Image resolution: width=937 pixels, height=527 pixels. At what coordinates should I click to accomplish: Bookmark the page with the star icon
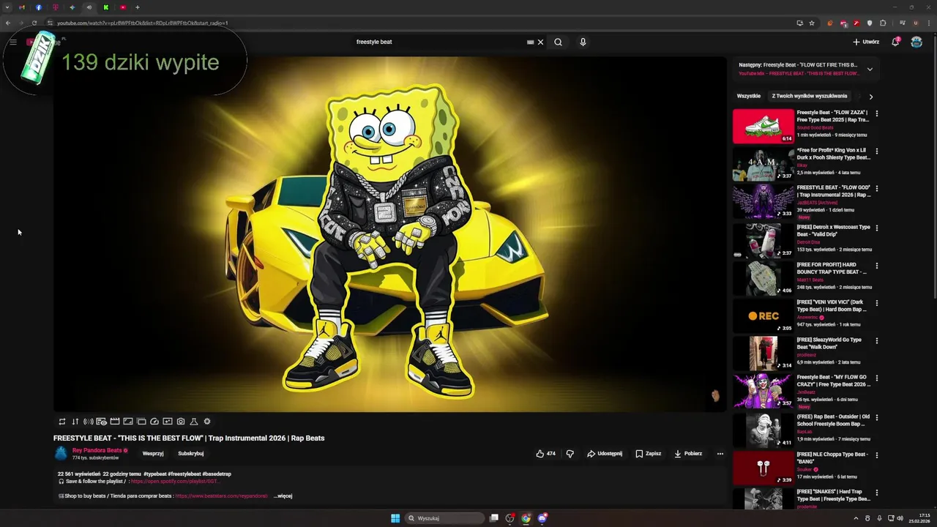(x=812, y=23)
